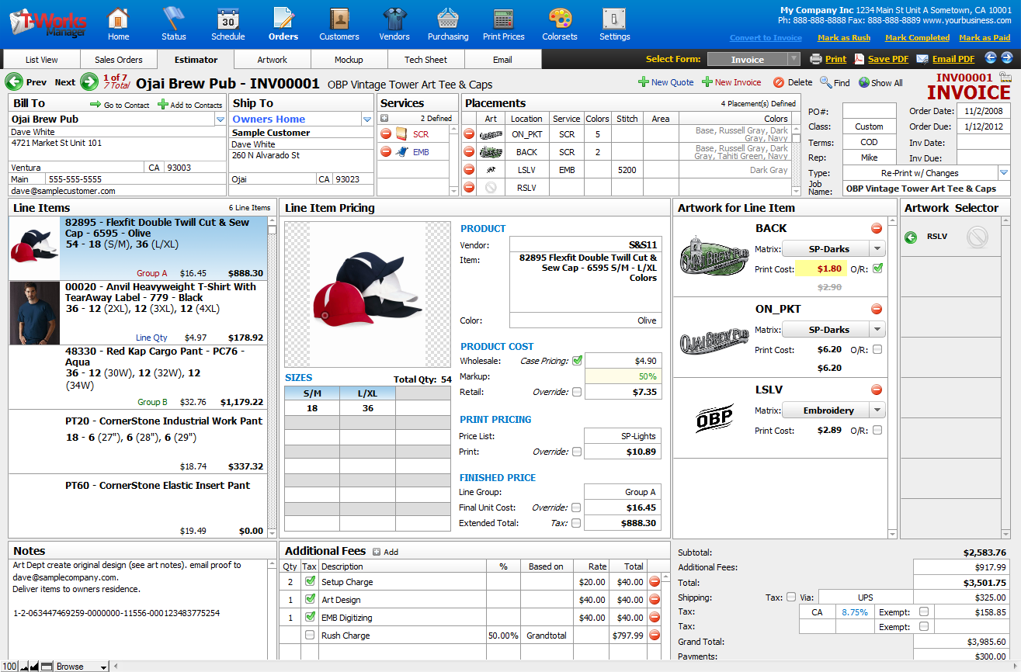Check ON_PKT print cost O/R checkbox
This screenshot has width=1021, height=672.
coord(877,349)
